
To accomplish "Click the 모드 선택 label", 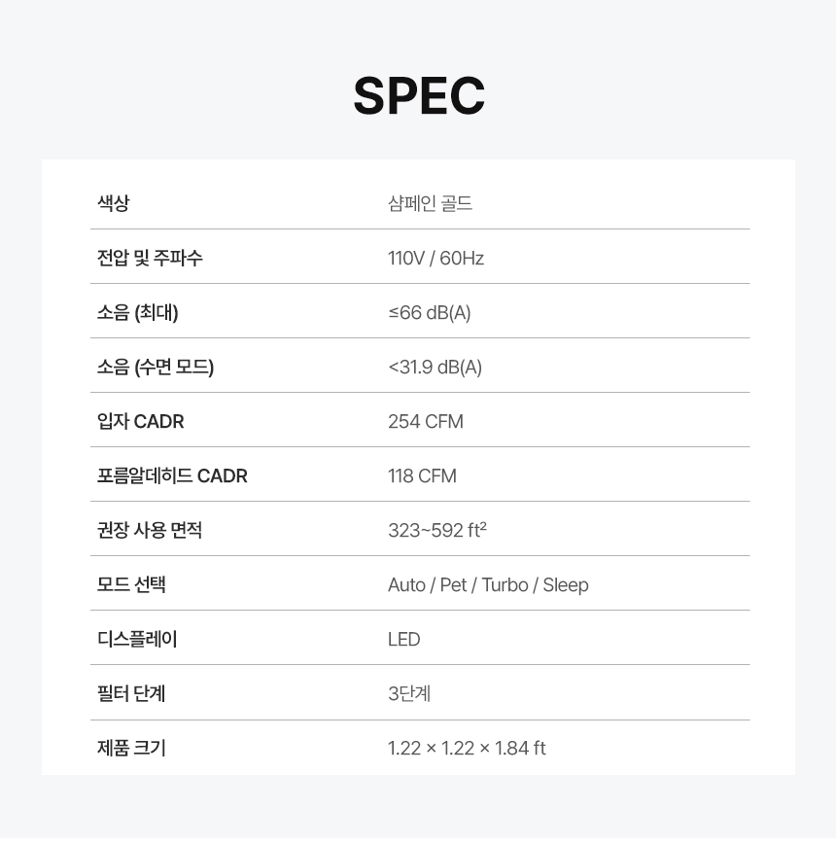I will [x=131, y=584].
